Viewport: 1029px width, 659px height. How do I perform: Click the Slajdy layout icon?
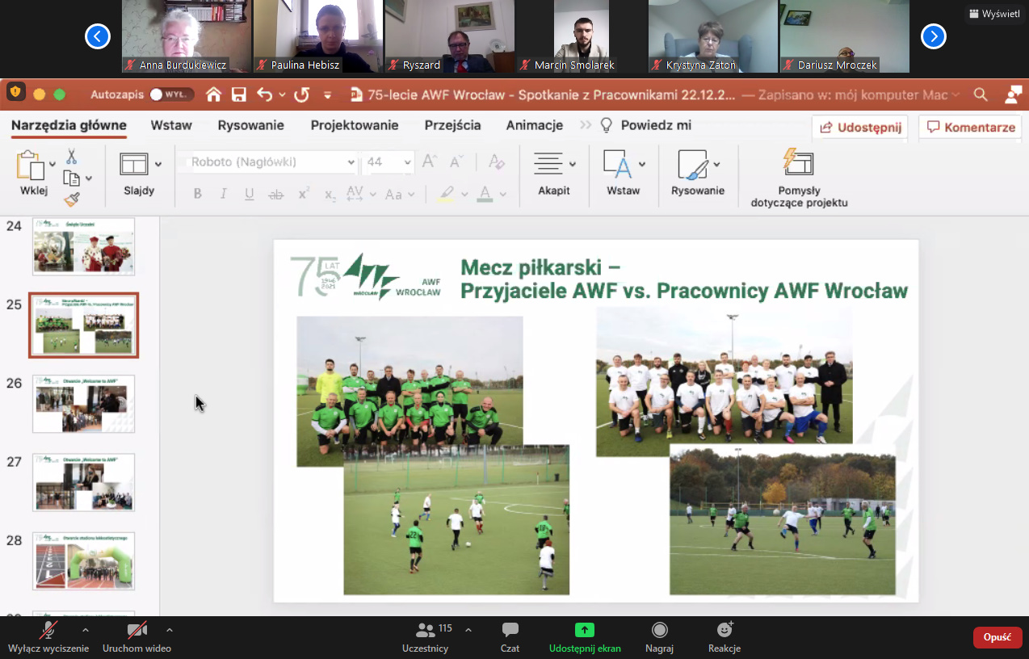[134, 164]
